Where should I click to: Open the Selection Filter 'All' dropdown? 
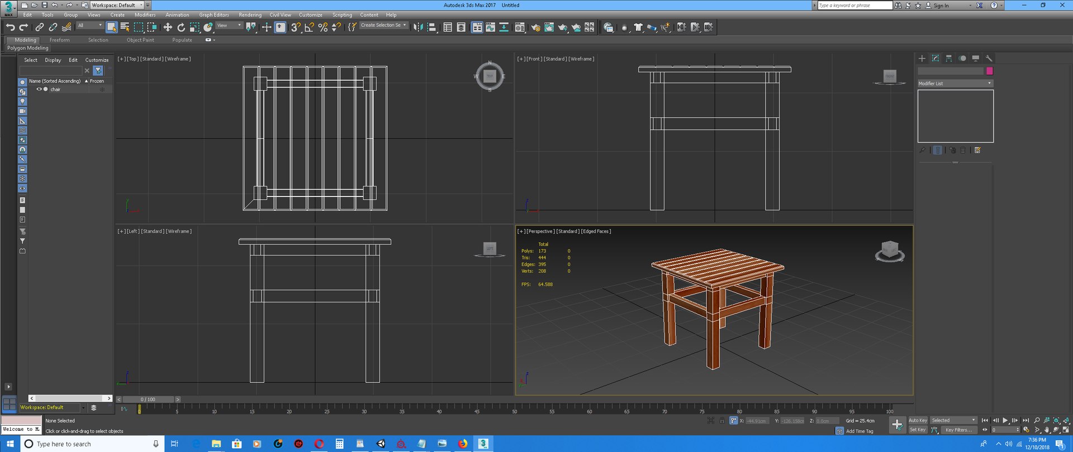pos(90,26)
